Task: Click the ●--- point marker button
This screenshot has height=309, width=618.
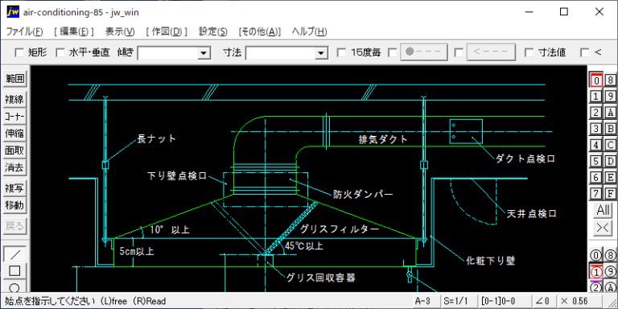Action: point(424,52)
